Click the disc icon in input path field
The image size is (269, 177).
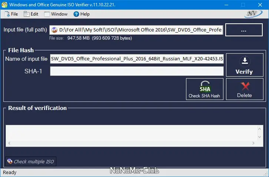click(x=54, y=30)
